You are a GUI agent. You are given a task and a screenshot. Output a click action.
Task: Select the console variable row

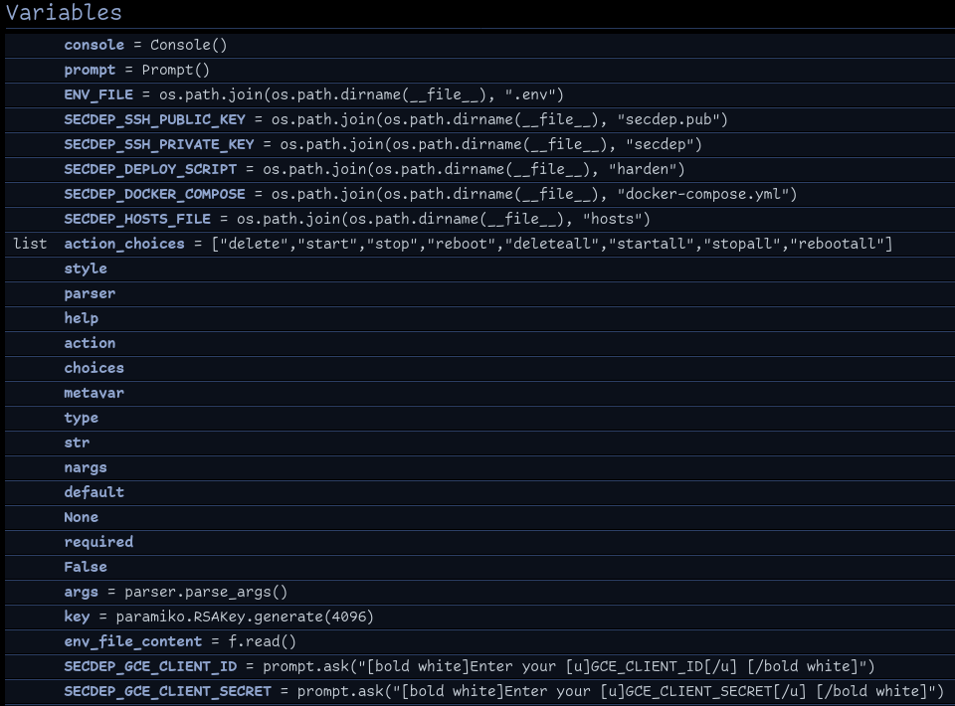[95, 45]
